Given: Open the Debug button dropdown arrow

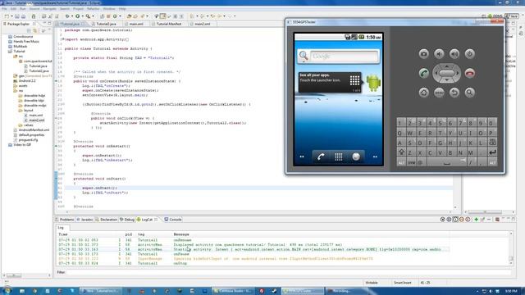Looking at the screenshot, I should click(x=71, y=16).
